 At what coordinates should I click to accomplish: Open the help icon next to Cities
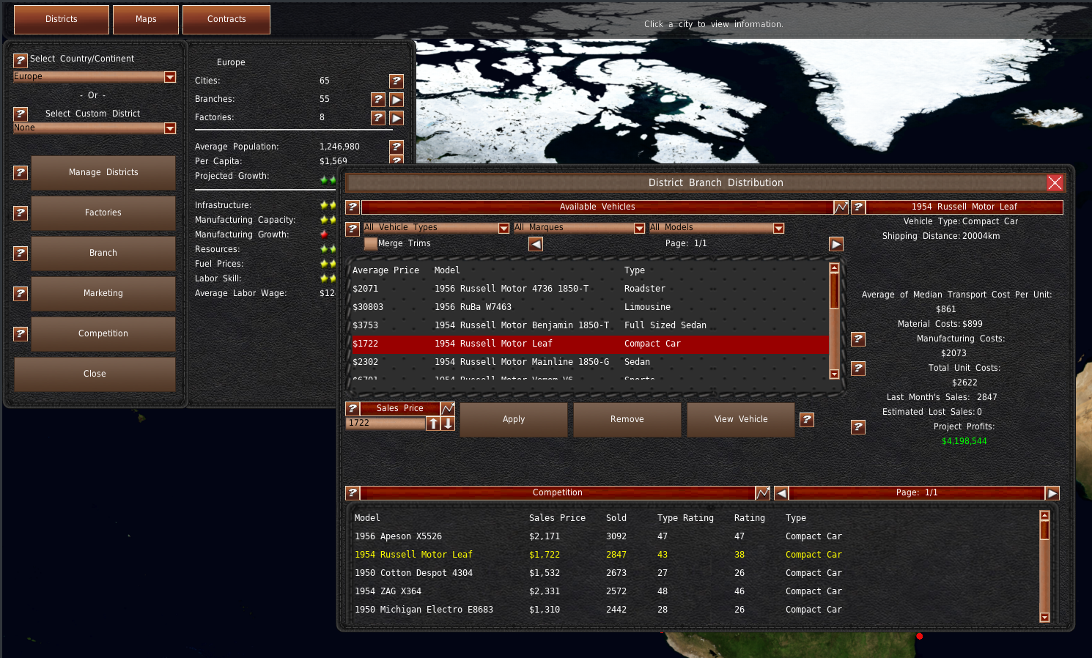click(396, 81)
